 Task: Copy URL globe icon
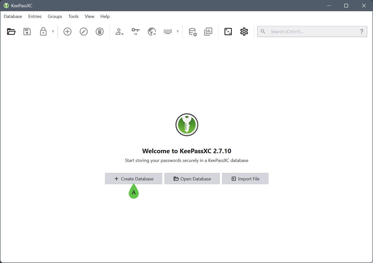[152, 32]
